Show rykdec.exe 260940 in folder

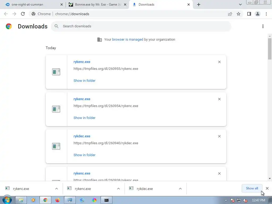pos(84,155)
